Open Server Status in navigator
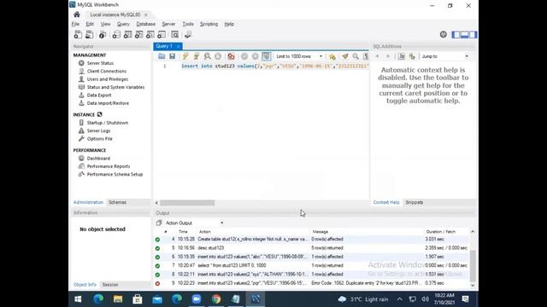The image size is (547, 307). pyautogui.click(x=100, y=63)
